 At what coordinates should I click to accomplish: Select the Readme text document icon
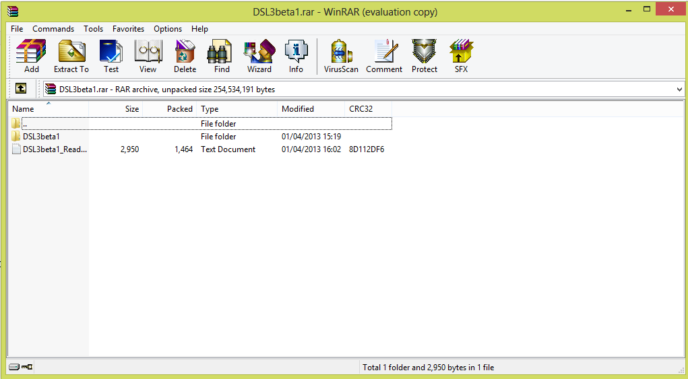(15, 149)
